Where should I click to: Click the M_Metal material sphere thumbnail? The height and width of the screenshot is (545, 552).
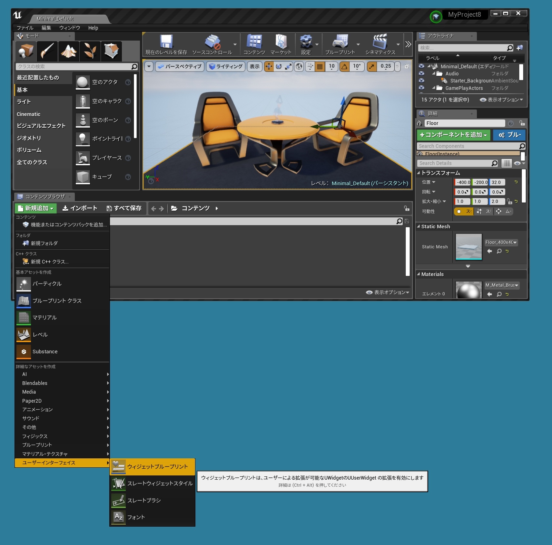pyautogui.click(x=468, y=290)
